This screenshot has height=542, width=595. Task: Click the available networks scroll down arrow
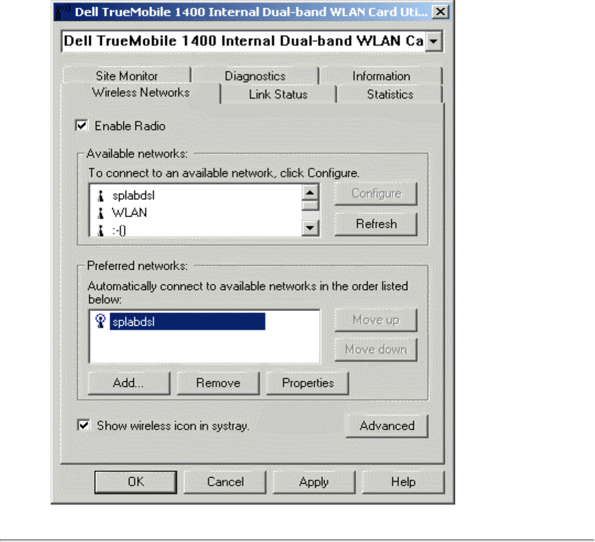click(310, 228)
